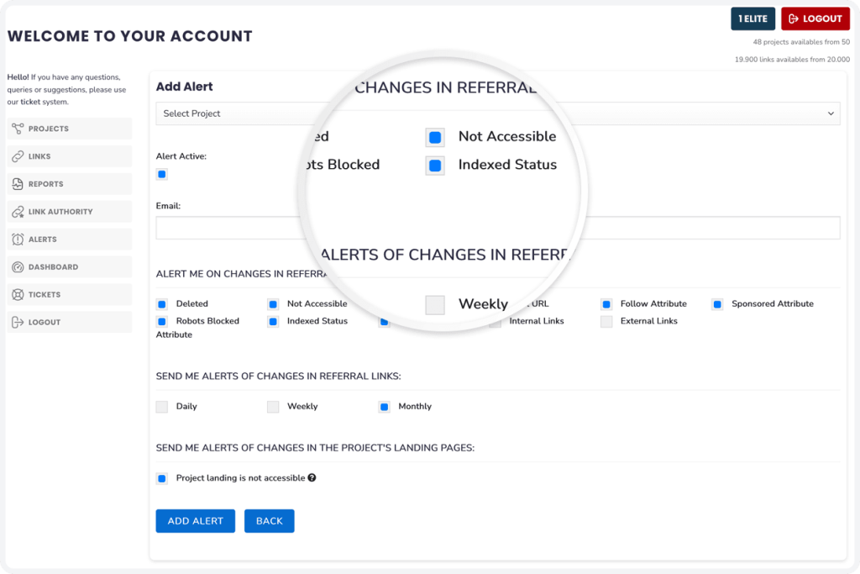Click the BACK button
Screen dimensions: 860x574
point(270,521)
